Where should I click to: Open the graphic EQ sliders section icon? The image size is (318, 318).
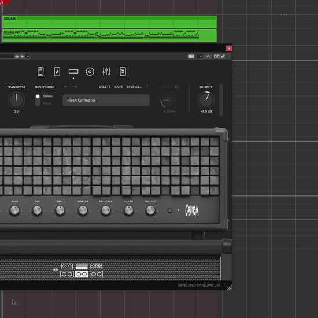(106, 72)
